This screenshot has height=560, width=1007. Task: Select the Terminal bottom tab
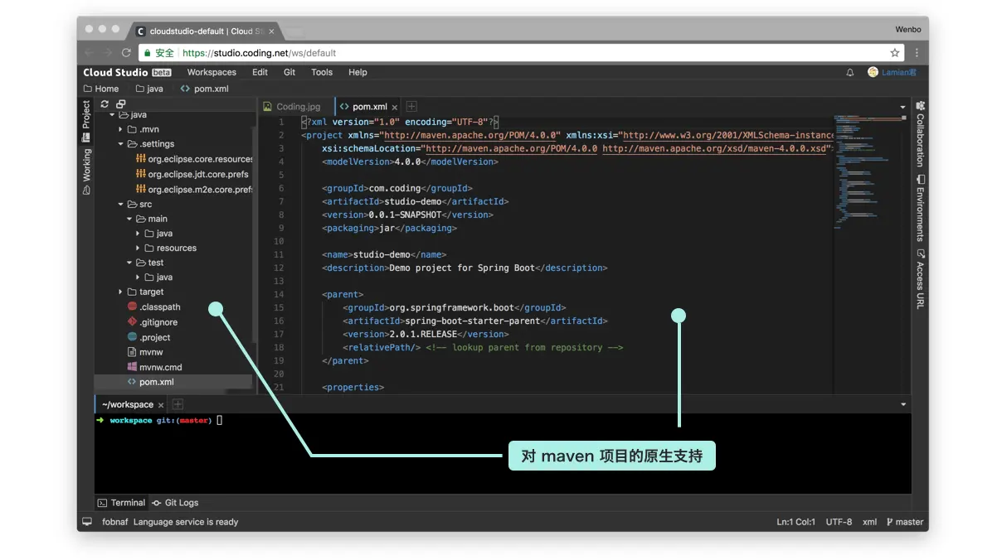tap(121, 503)
